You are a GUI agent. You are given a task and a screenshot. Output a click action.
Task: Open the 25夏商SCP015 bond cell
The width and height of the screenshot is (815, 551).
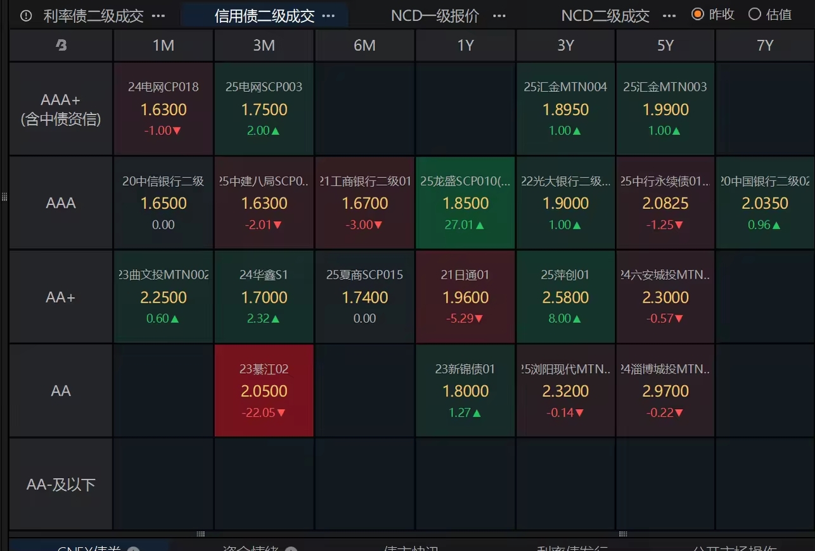pyautogui.click(x=364, y=296)
